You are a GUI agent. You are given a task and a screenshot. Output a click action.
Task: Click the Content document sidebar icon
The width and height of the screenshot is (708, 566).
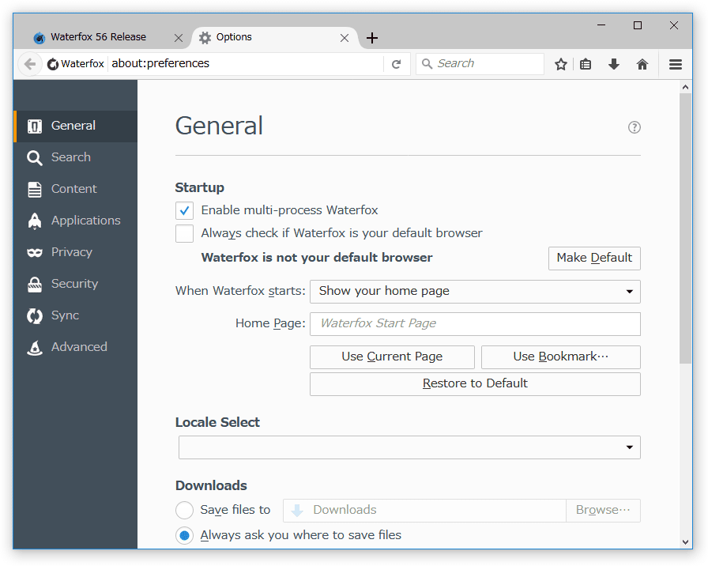click(35, 189)
